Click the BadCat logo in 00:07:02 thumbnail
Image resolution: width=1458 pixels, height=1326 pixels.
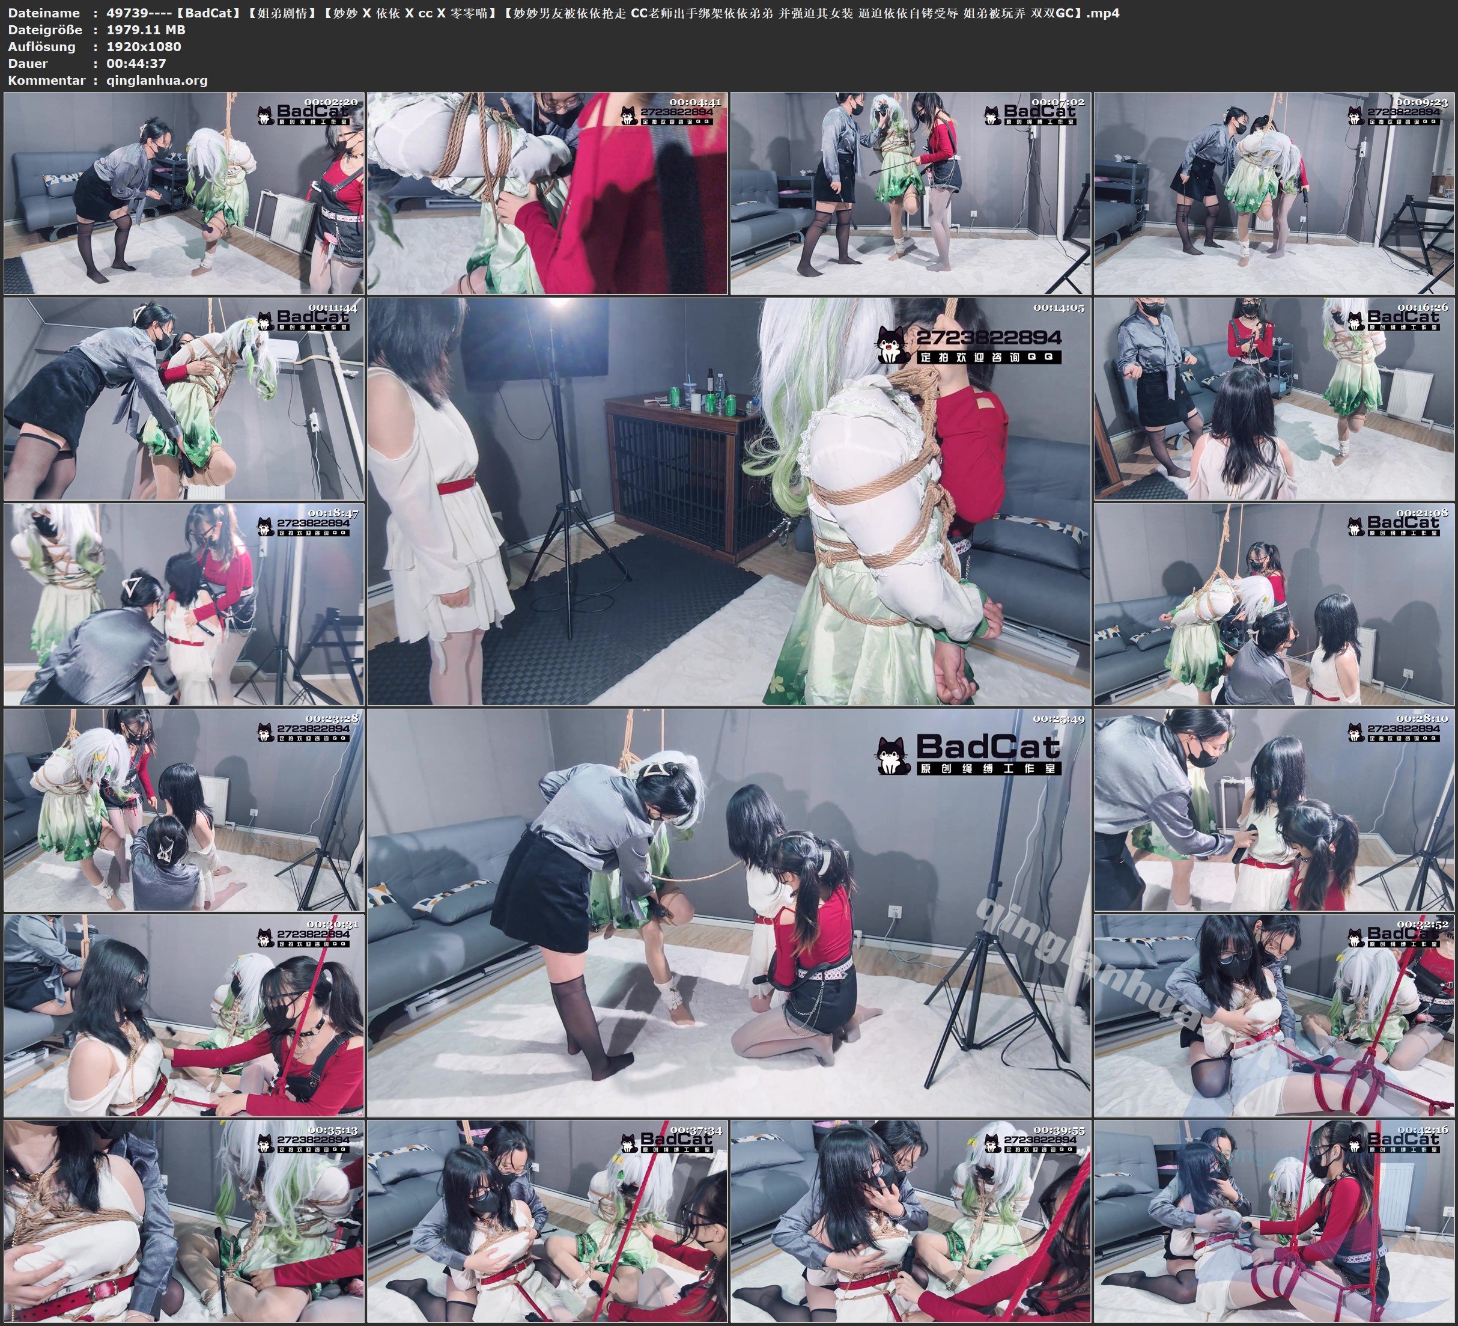1030,114
